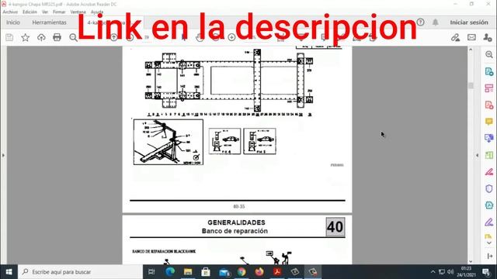Show hidden system tray icons chevron

433,272
